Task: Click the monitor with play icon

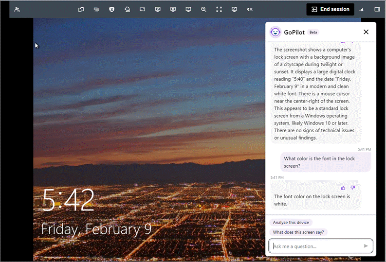Action: [x=188, y=9]
